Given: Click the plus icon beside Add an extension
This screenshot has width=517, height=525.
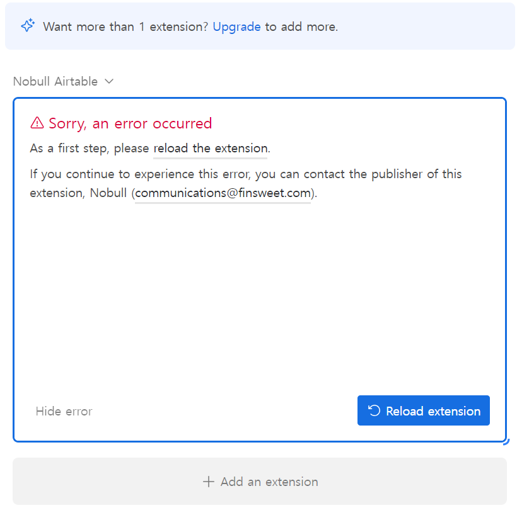Looking at the screenshot, I should (x=209, y=482).
